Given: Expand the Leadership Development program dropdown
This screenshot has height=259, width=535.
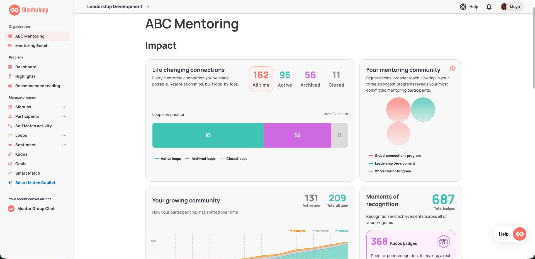Looking at the screenshot, I should tap(118, 7).
